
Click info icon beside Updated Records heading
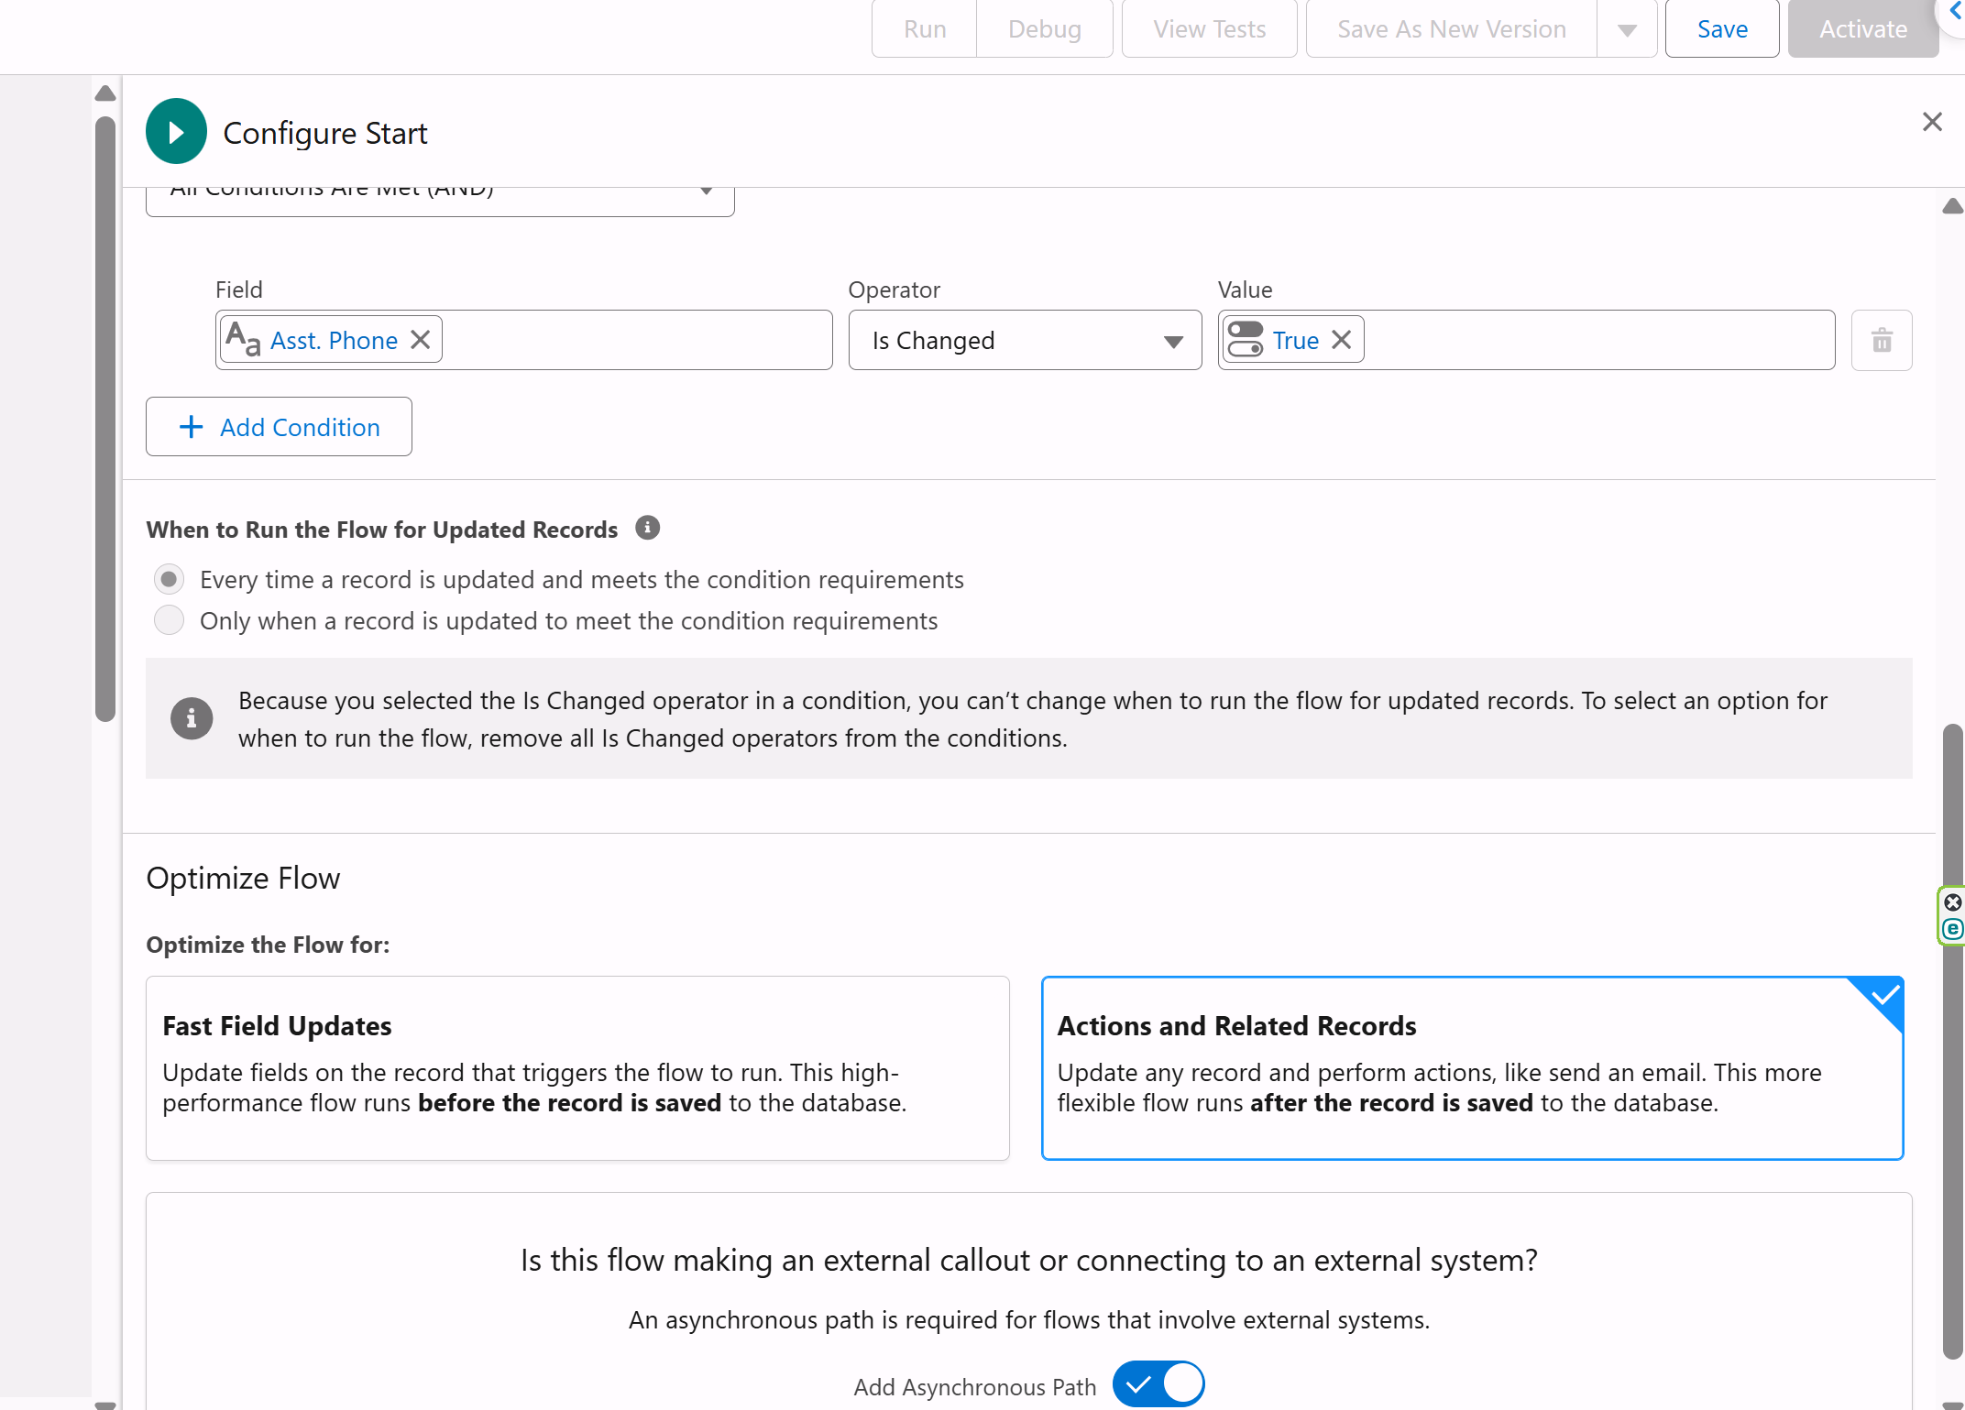coord(647,529)
